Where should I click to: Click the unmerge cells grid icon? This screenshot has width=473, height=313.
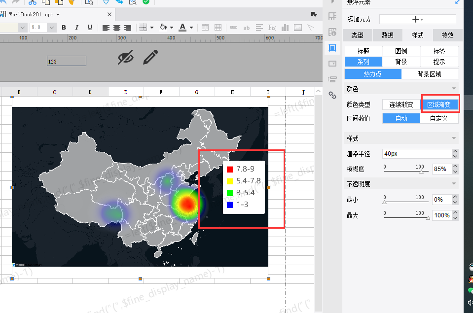pyautogui.click(x=218, y=28)
